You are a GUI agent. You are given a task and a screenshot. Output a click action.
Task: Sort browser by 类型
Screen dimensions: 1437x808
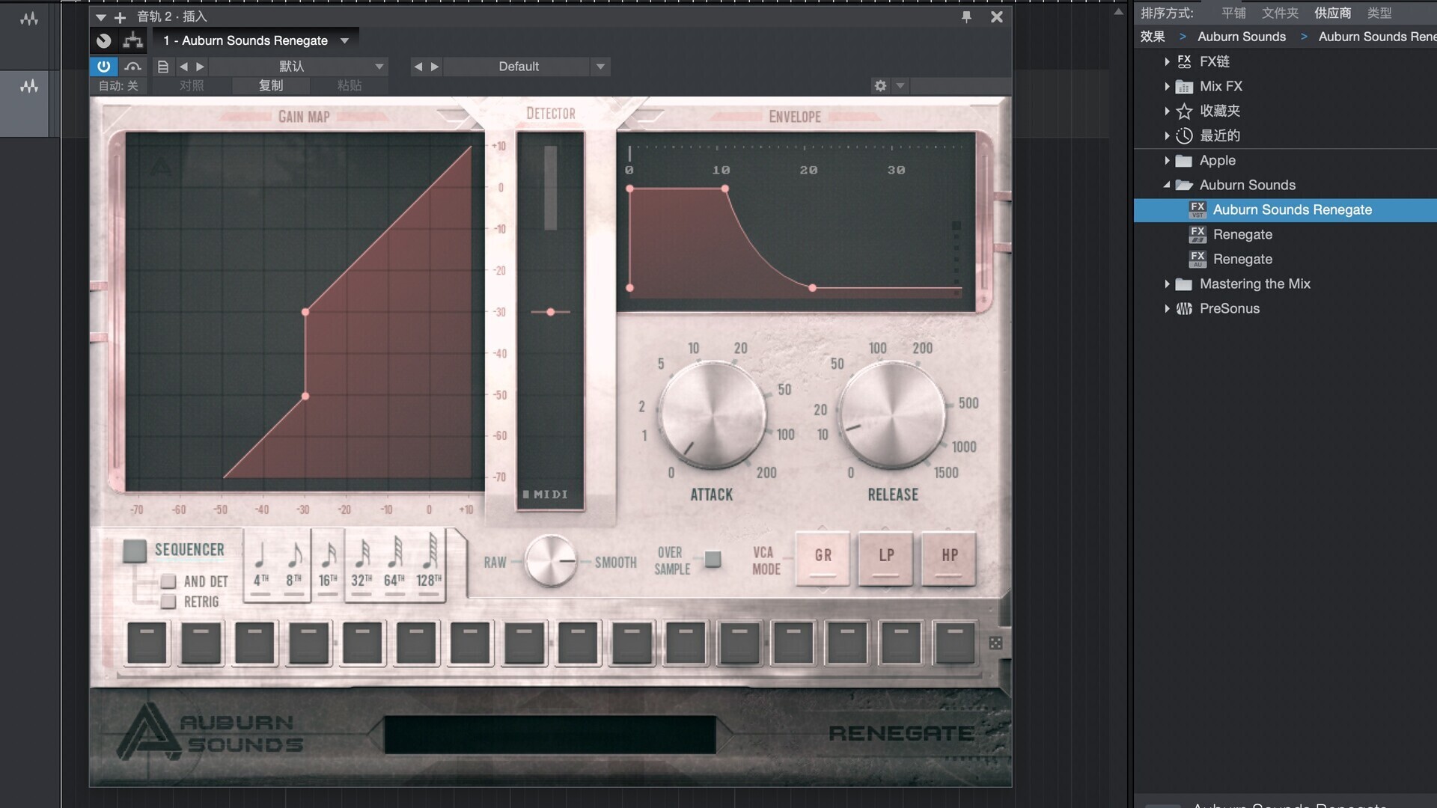tap(1379, 13)
